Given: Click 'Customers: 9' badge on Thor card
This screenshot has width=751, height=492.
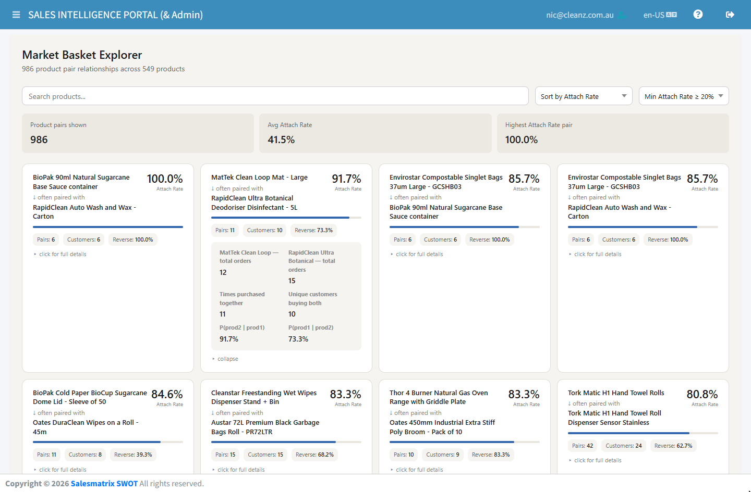Looking at the screenshot, I should pos(443,455).
